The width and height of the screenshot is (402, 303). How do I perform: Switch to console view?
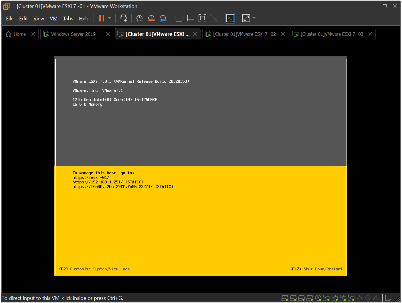[230, 18]
